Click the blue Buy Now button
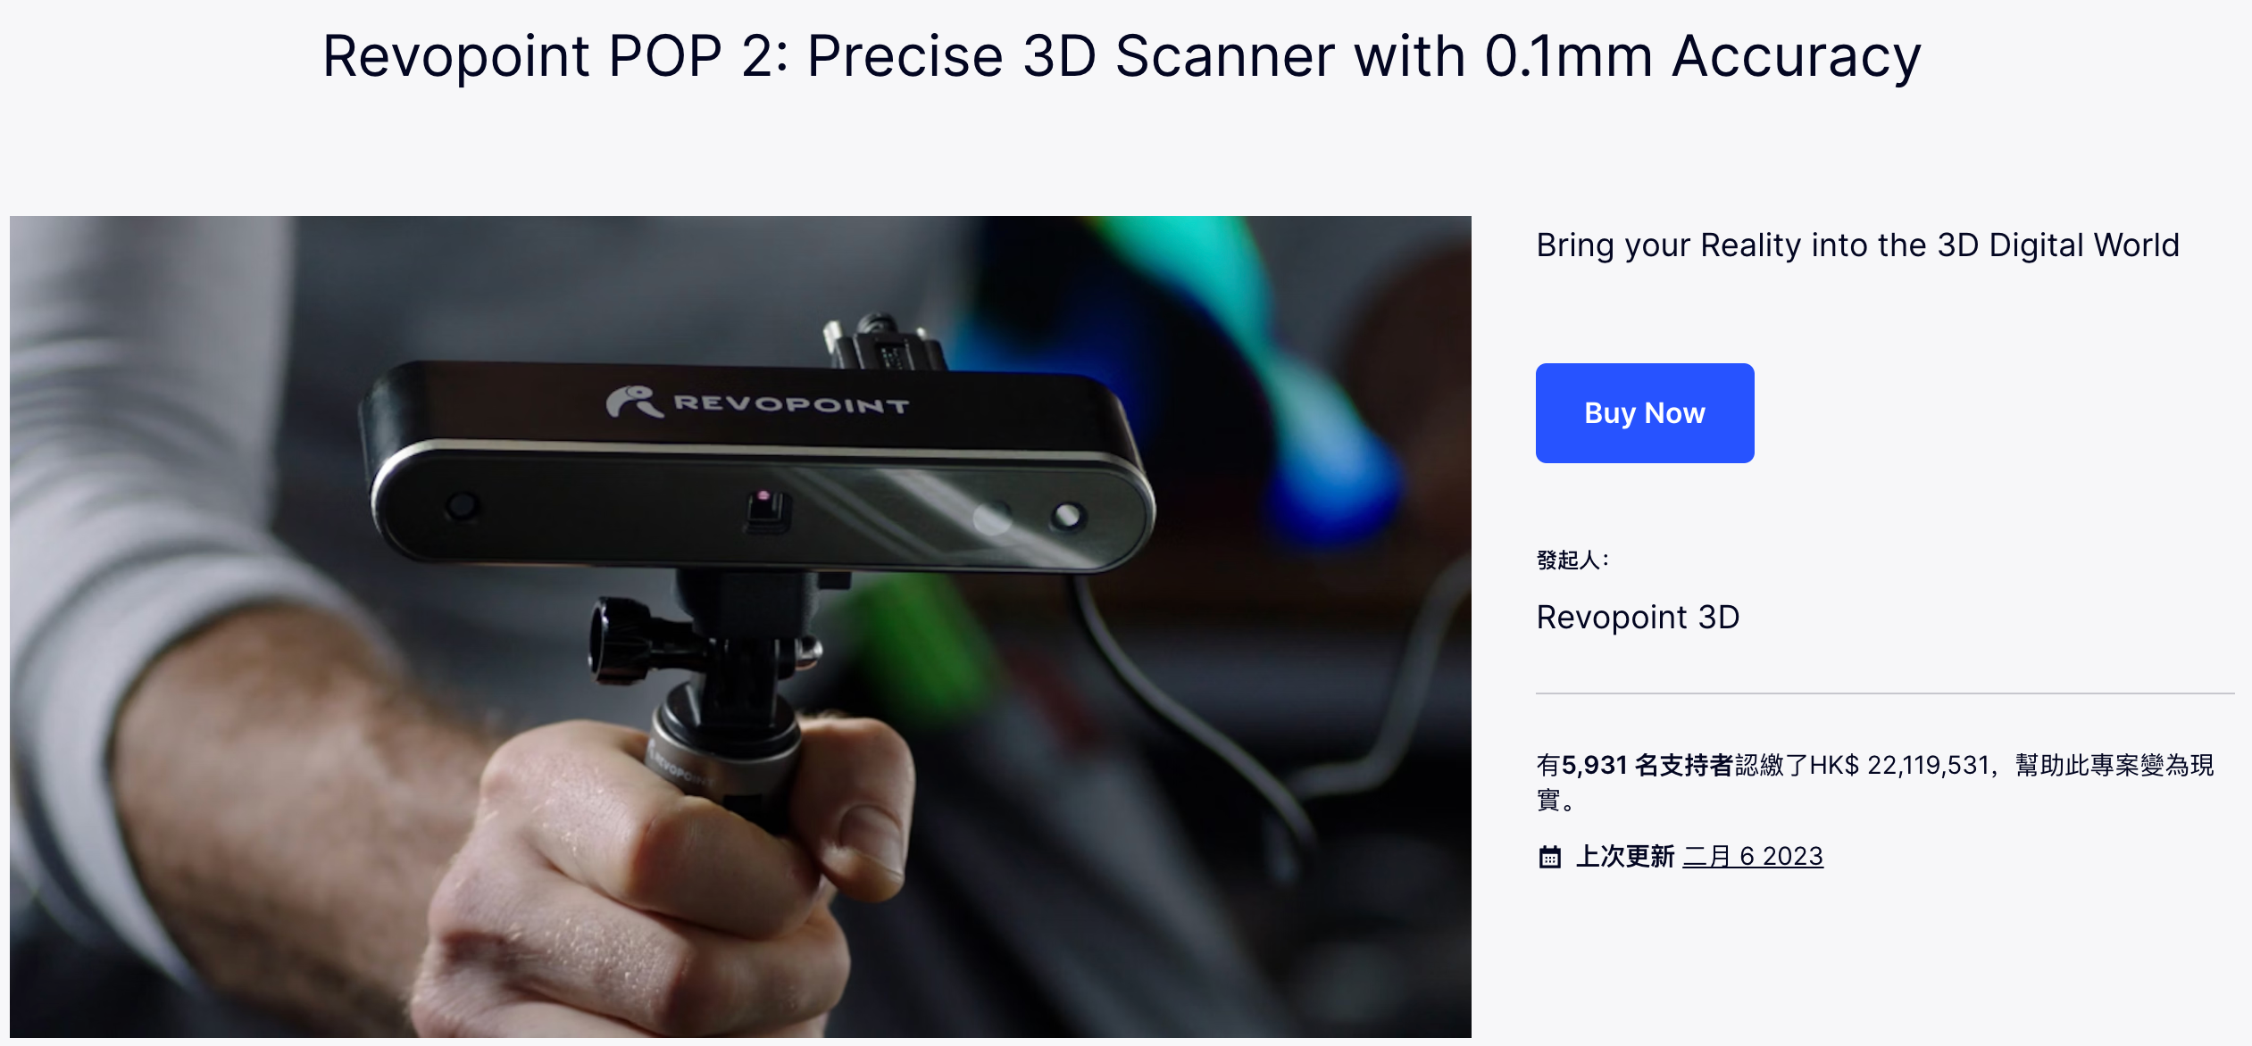The height and width of the screenshot is (1046, 2252). [x=1644, y=412]
